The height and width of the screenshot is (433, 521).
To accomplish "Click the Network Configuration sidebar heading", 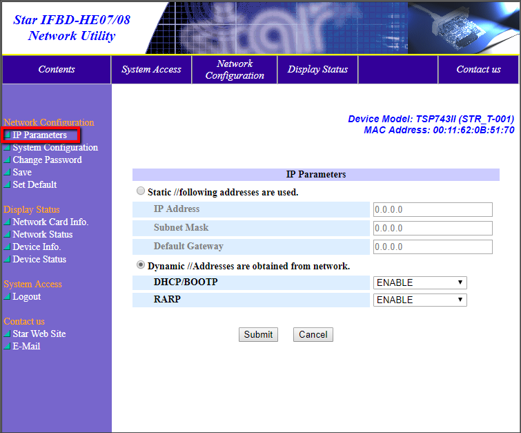I will coord(49,122).
